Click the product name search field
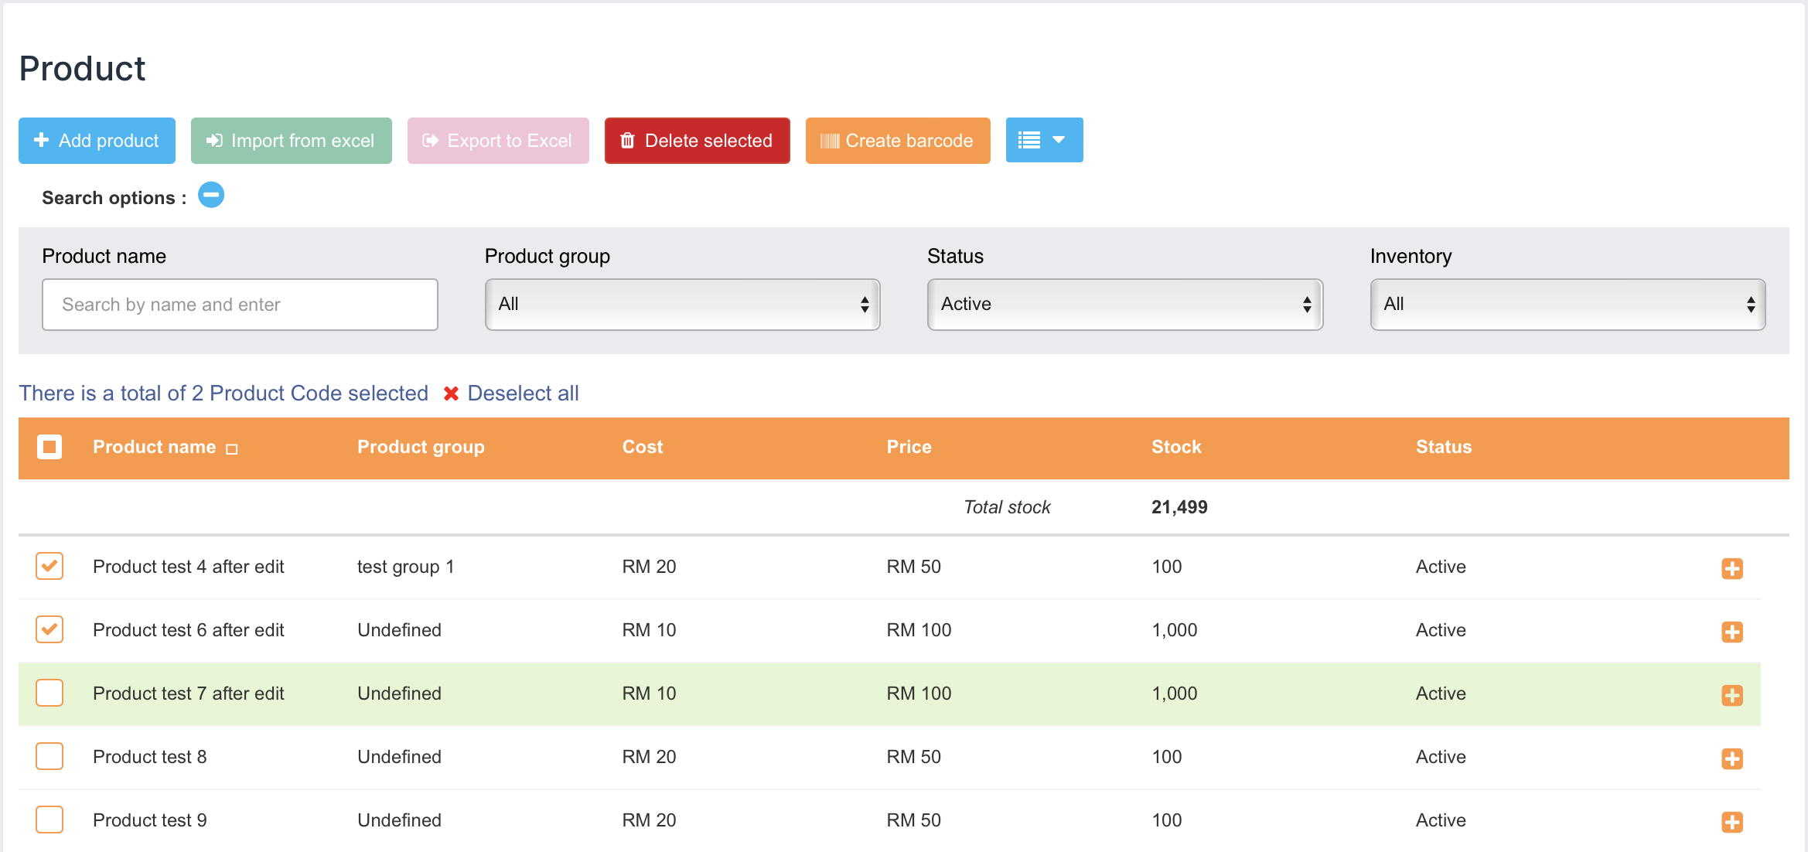1808x852 pixels. [240, 305]
